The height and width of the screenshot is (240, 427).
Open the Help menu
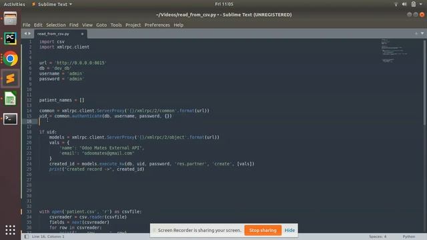(x=178, y=25)
